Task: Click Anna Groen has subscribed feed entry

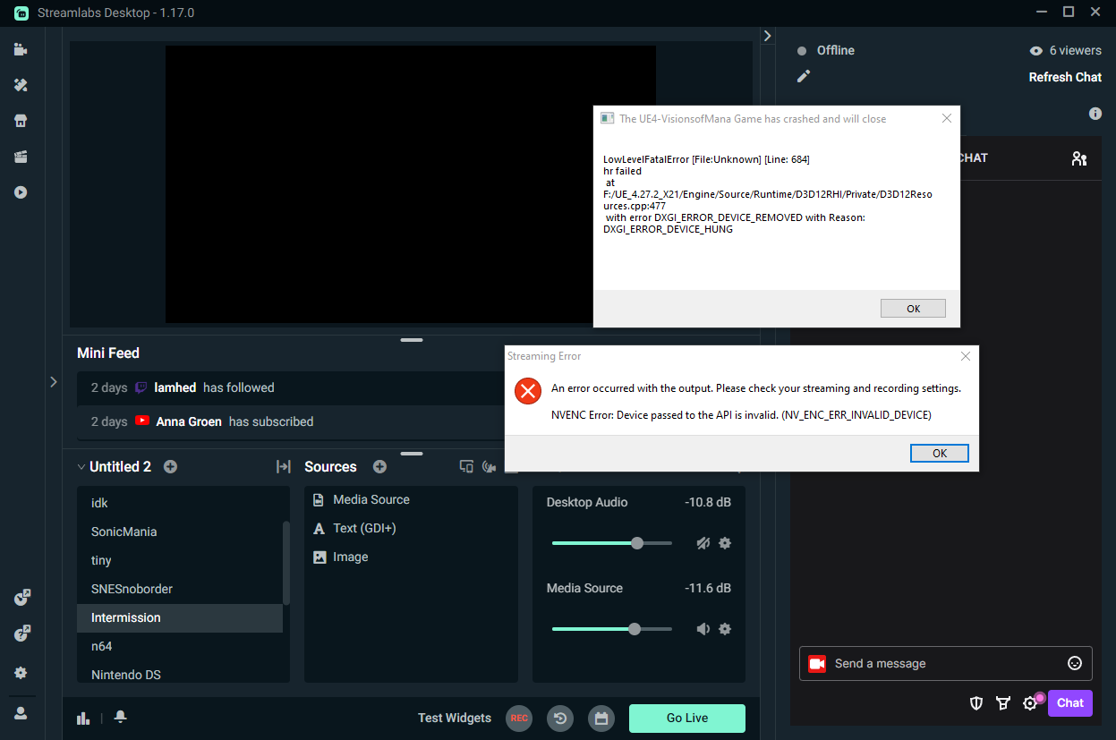Action: [290, 421]
